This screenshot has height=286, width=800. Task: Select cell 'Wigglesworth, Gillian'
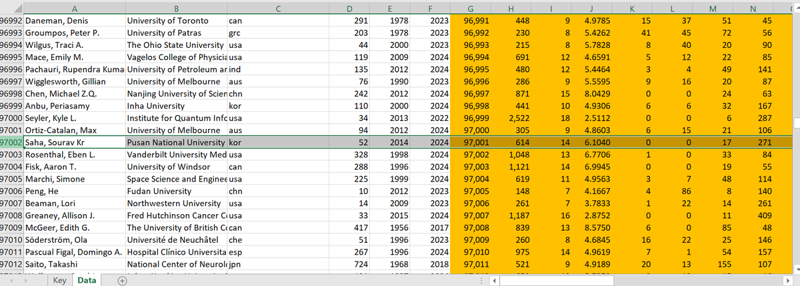pyautogui.click(x=73, y=82)
